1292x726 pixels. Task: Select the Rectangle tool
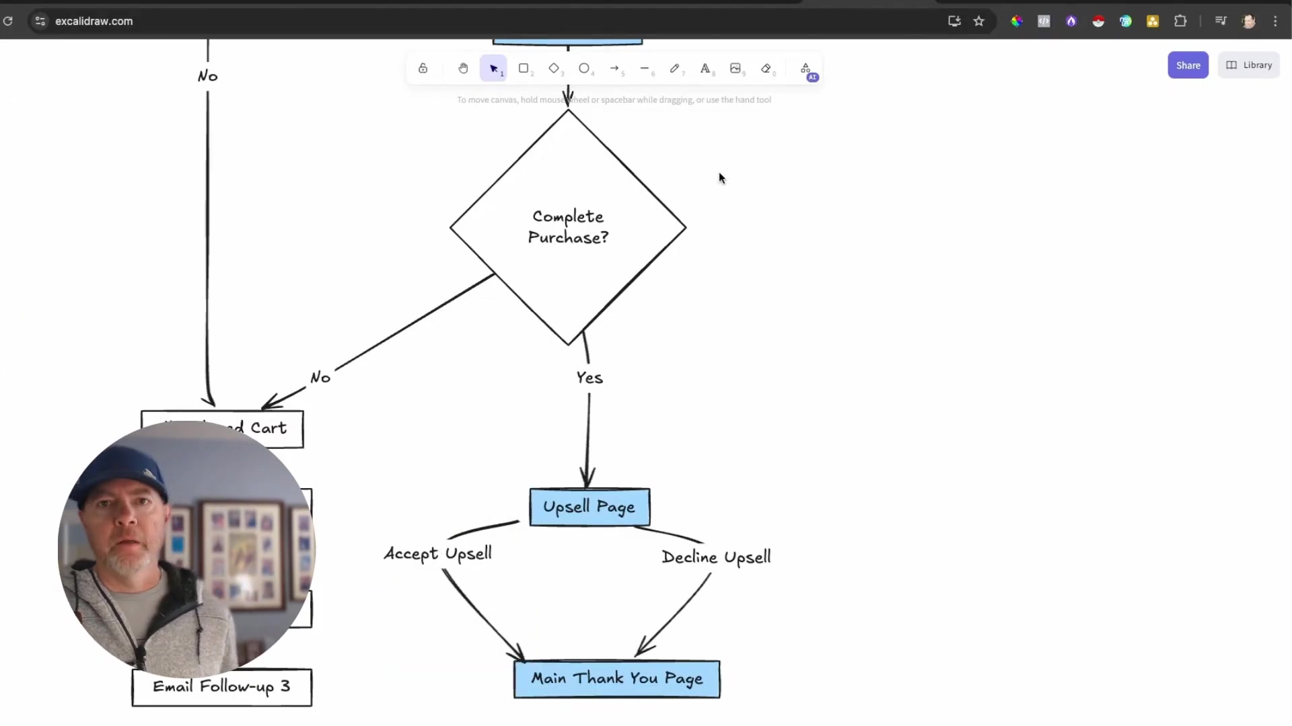point(524,68)
